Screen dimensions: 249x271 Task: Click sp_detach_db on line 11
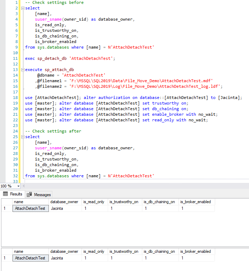tap(52, 59)
